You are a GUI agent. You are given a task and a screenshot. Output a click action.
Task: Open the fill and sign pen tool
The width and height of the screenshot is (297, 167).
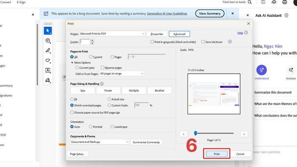pos(48,80)
